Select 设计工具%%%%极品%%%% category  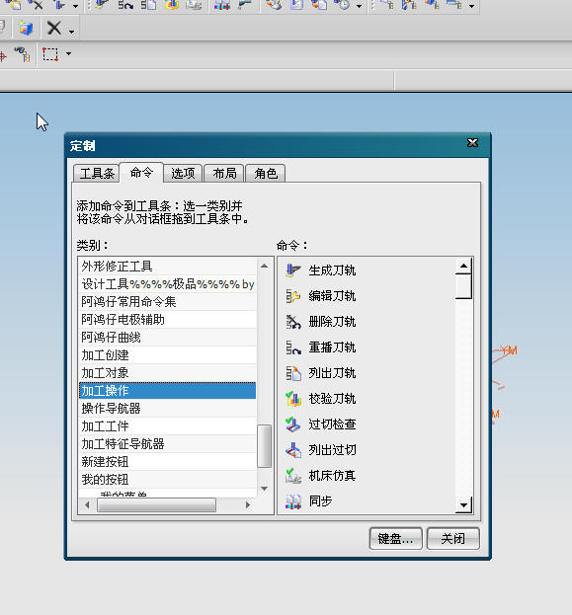click(x=168, y=284)
